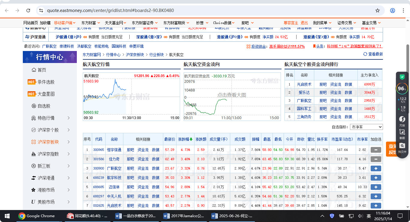
Task: Open 天天基金网 top nav dropdown
Action: click(116, 23)
